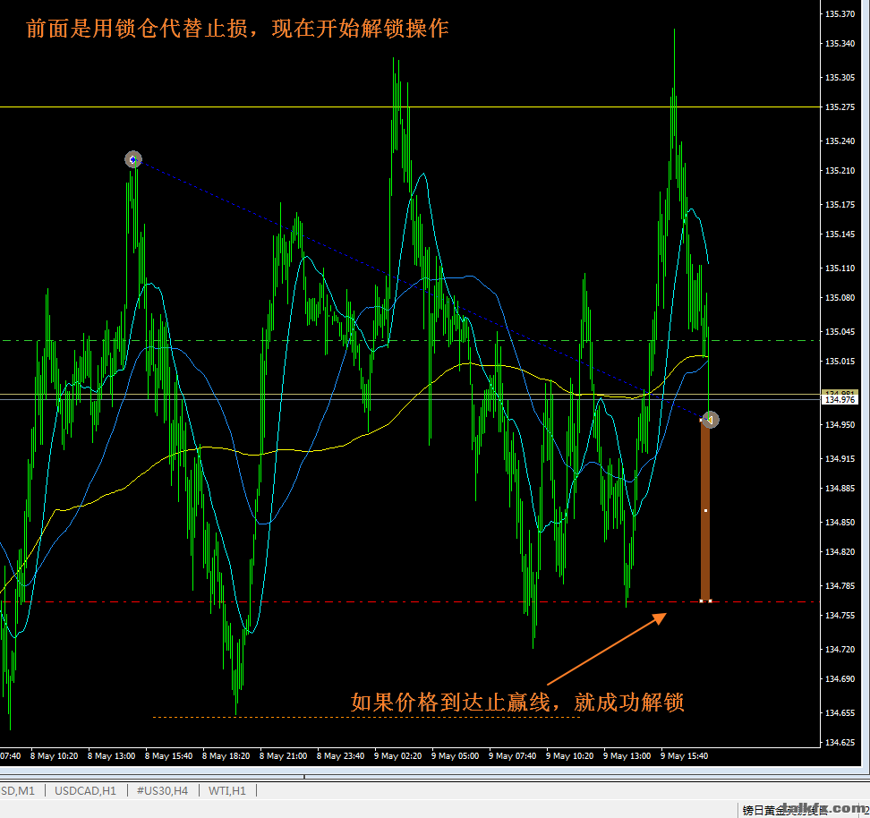Image resolution: width=870 pixels, height=818 pixels.
Task: Click the 134.915 price axis label
Action: pos(840,459)
